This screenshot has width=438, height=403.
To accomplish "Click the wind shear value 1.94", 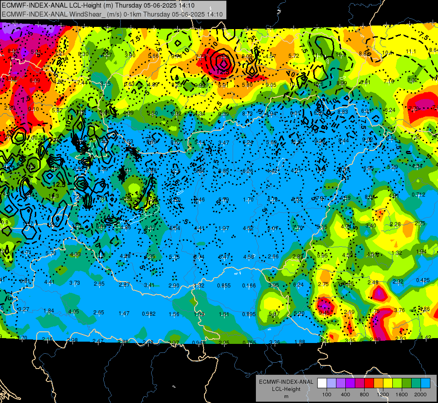I will click(x=421, y=251).
